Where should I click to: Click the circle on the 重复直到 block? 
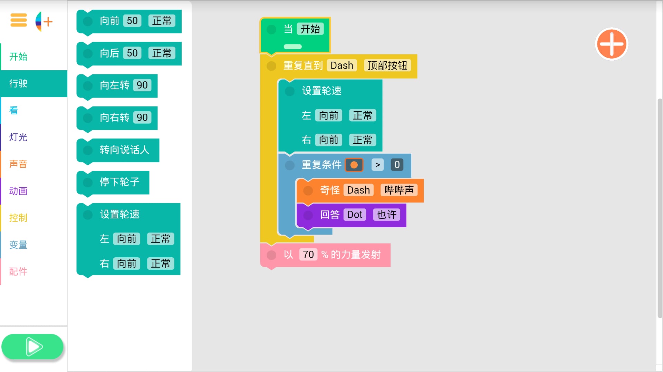coord(271,66)
